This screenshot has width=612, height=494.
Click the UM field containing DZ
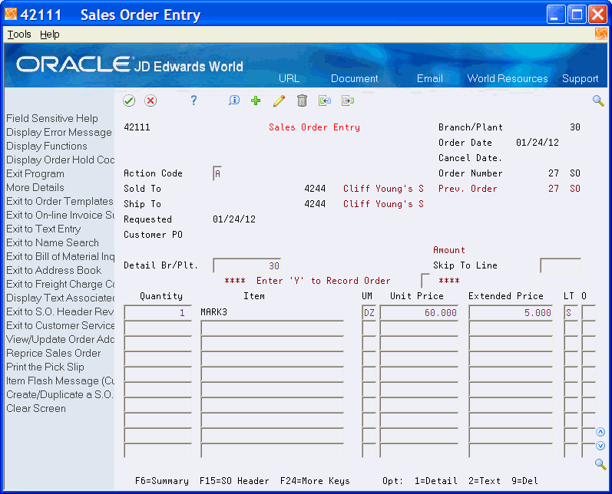click(369, 313)
